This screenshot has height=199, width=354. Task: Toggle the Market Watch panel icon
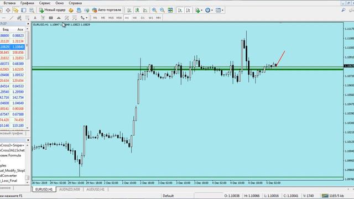(1, 10)
